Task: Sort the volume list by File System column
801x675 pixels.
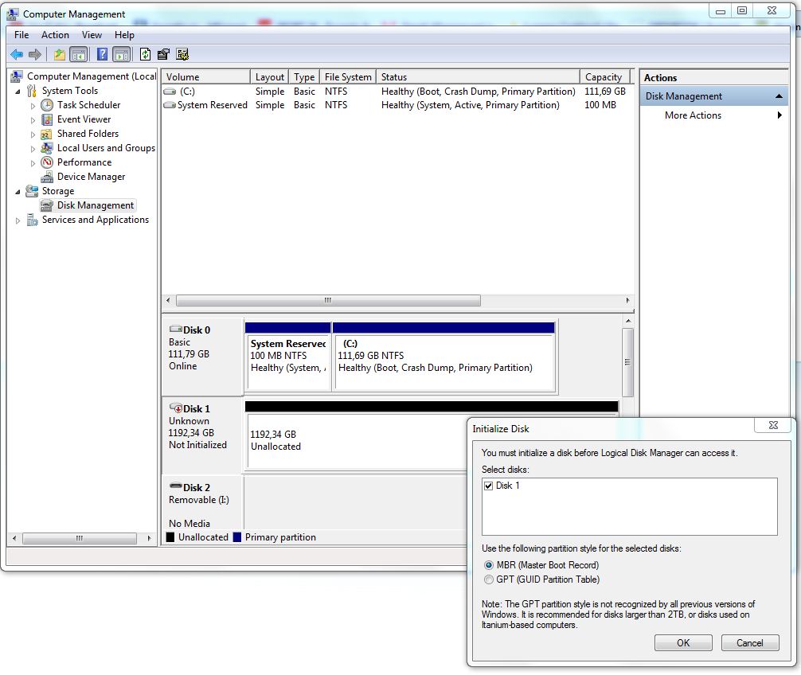Action: point(348,77)
